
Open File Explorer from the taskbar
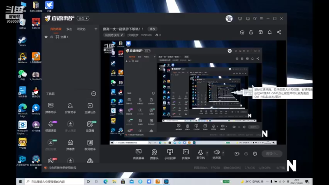pos(114,182)
